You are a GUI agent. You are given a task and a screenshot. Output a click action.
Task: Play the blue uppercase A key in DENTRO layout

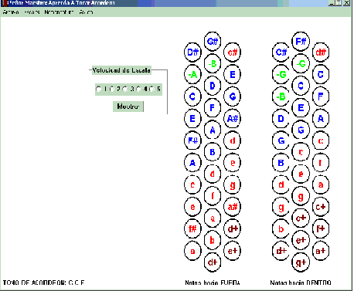[321, 119]
